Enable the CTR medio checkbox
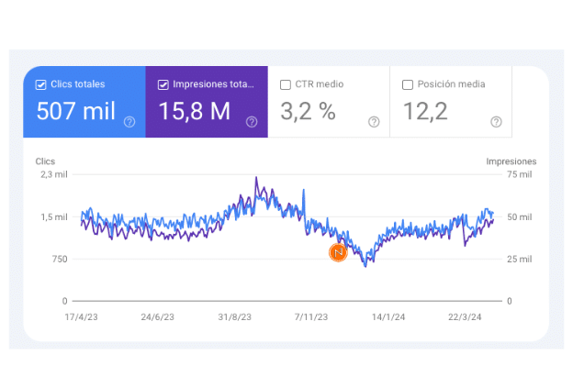Screen dimensions: 573x388 point(286,84)
